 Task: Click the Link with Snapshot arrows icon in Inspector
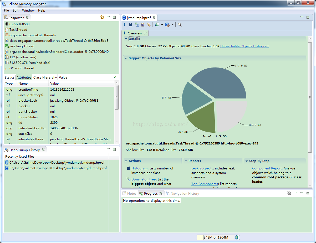coord(102,17)
